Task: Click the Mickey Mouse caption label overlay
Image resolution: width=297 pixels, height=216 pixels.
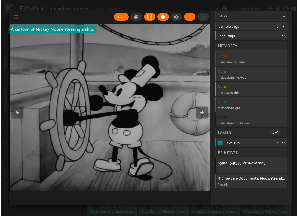Action: click(53, 29)
